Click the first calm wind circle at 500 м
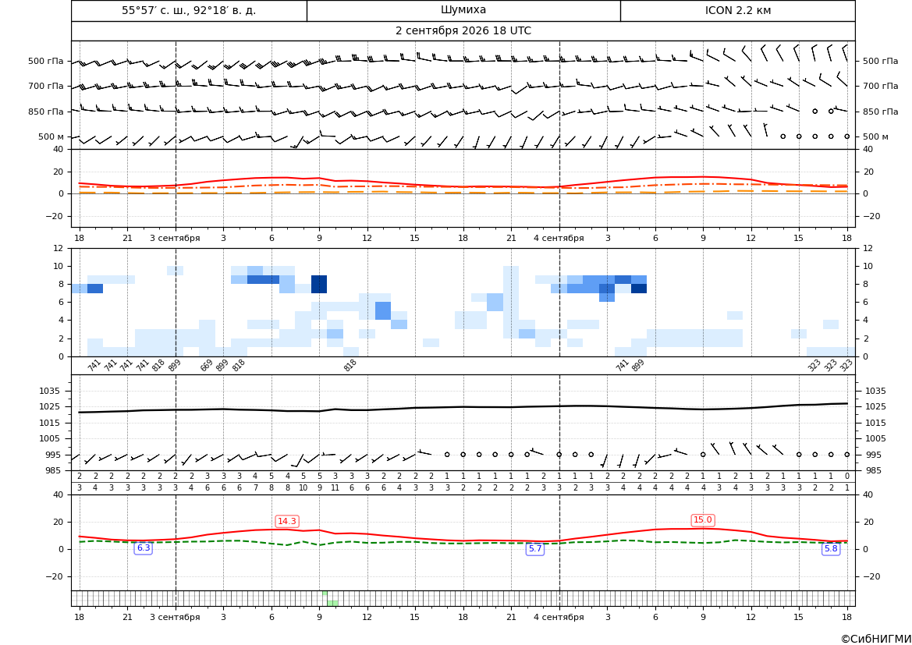This screenshot has width=912, height=645. pos(782,136)
